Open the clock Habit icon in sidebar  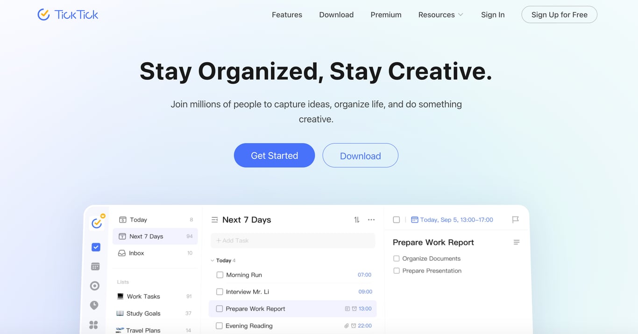(94, 305)
